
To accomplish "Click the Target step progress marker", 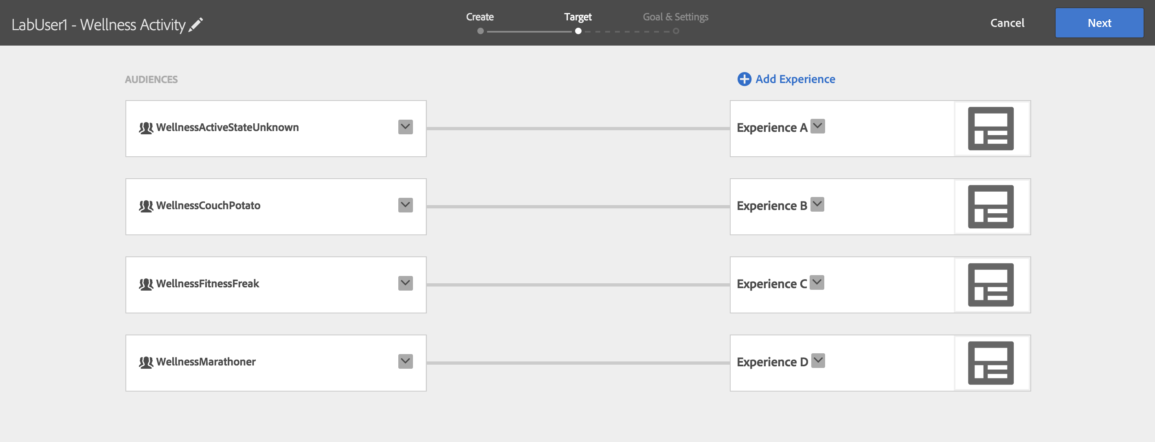I will coord(578,31).
